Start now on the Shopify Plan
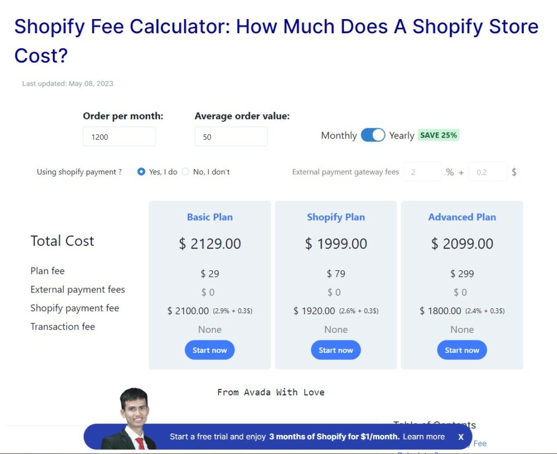 [x=336, y=350]
